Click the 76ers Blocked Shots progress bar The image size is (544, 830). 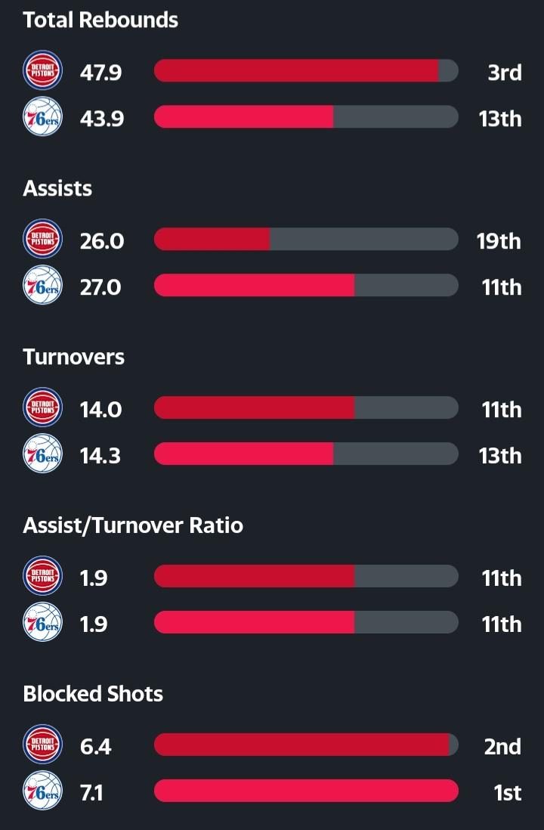click(306, 791)
